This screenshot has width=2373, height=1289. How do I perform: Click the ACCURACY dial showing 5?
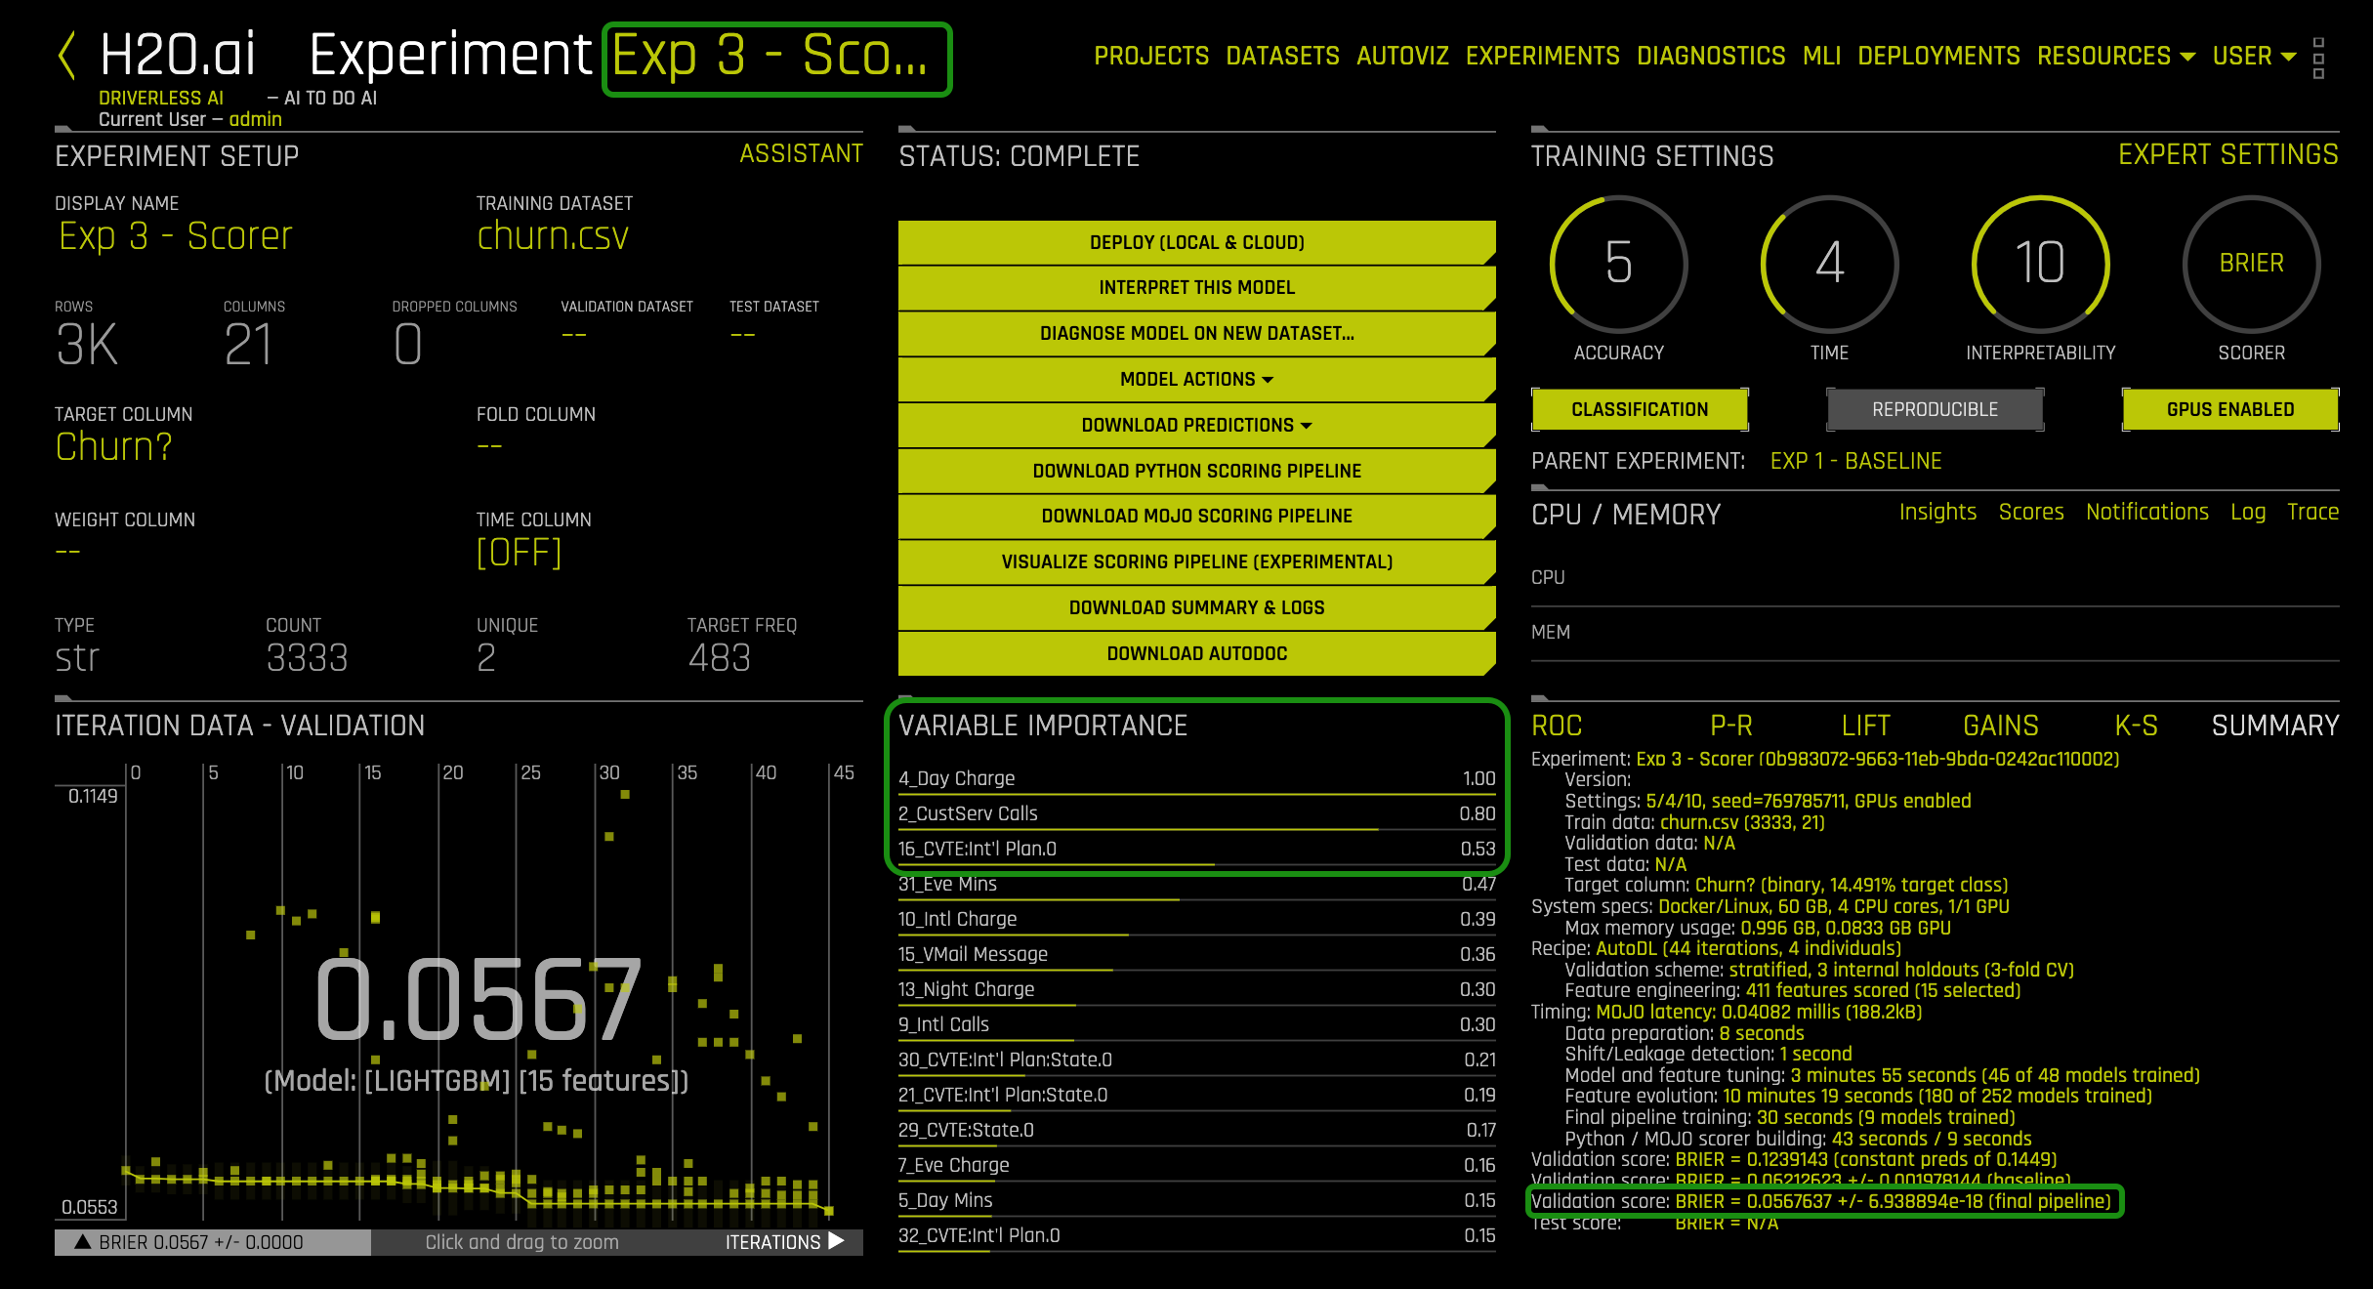pos(1618,264)
